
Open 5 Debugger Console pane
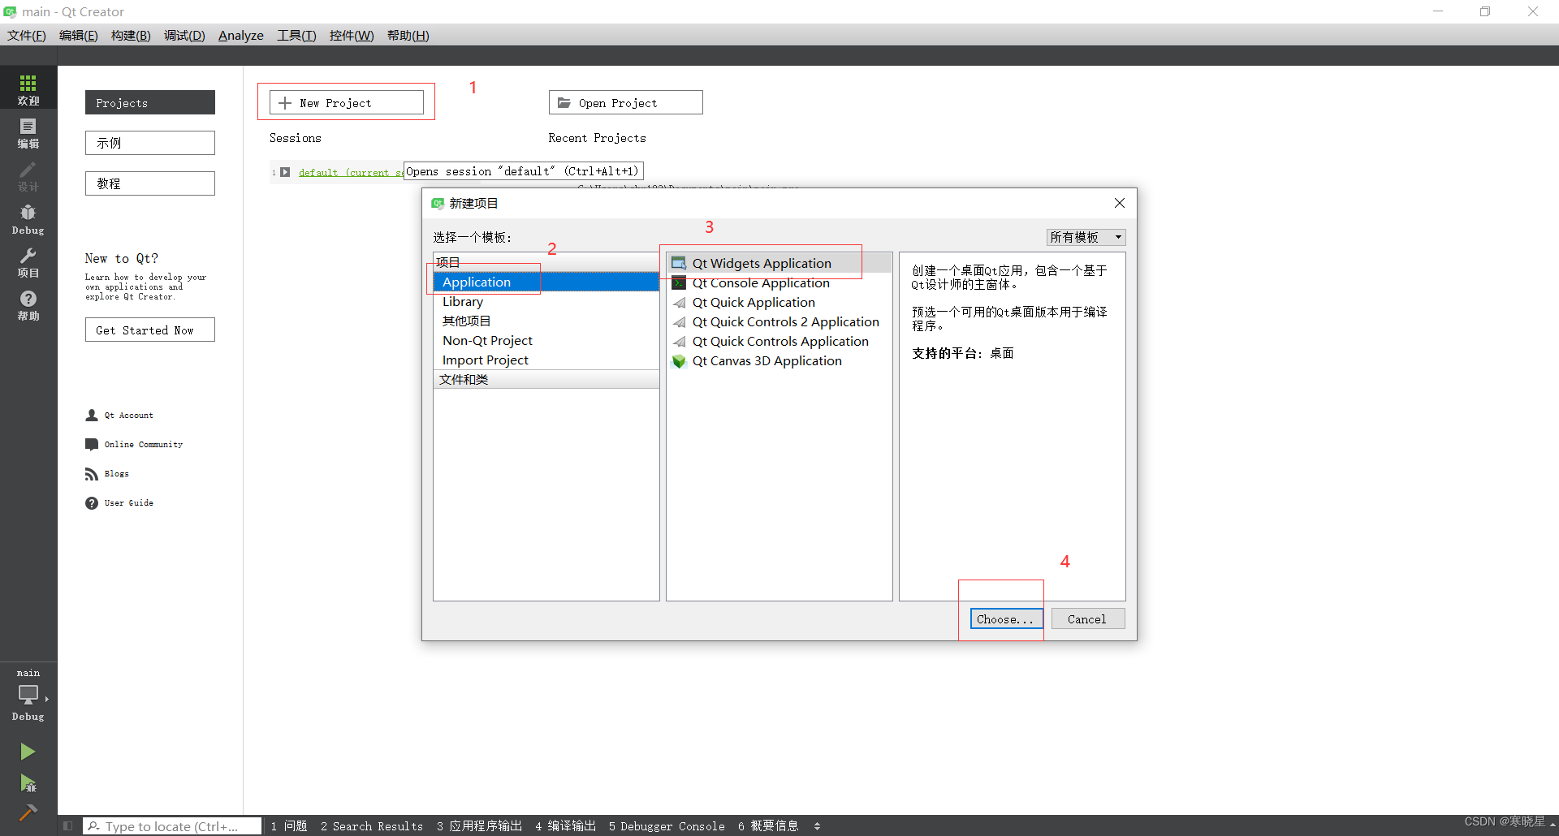tap(667, 826)
